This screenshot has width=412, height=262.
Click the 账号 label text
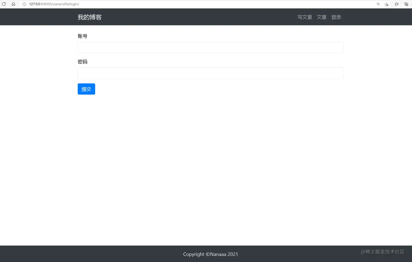83,36
